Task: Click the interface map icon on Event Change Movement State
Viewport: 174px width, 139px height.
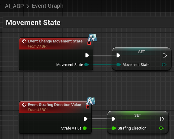Action: click(x=92, y=38)
